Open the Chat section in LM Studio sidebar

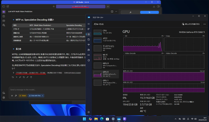(x=4, y=12)
